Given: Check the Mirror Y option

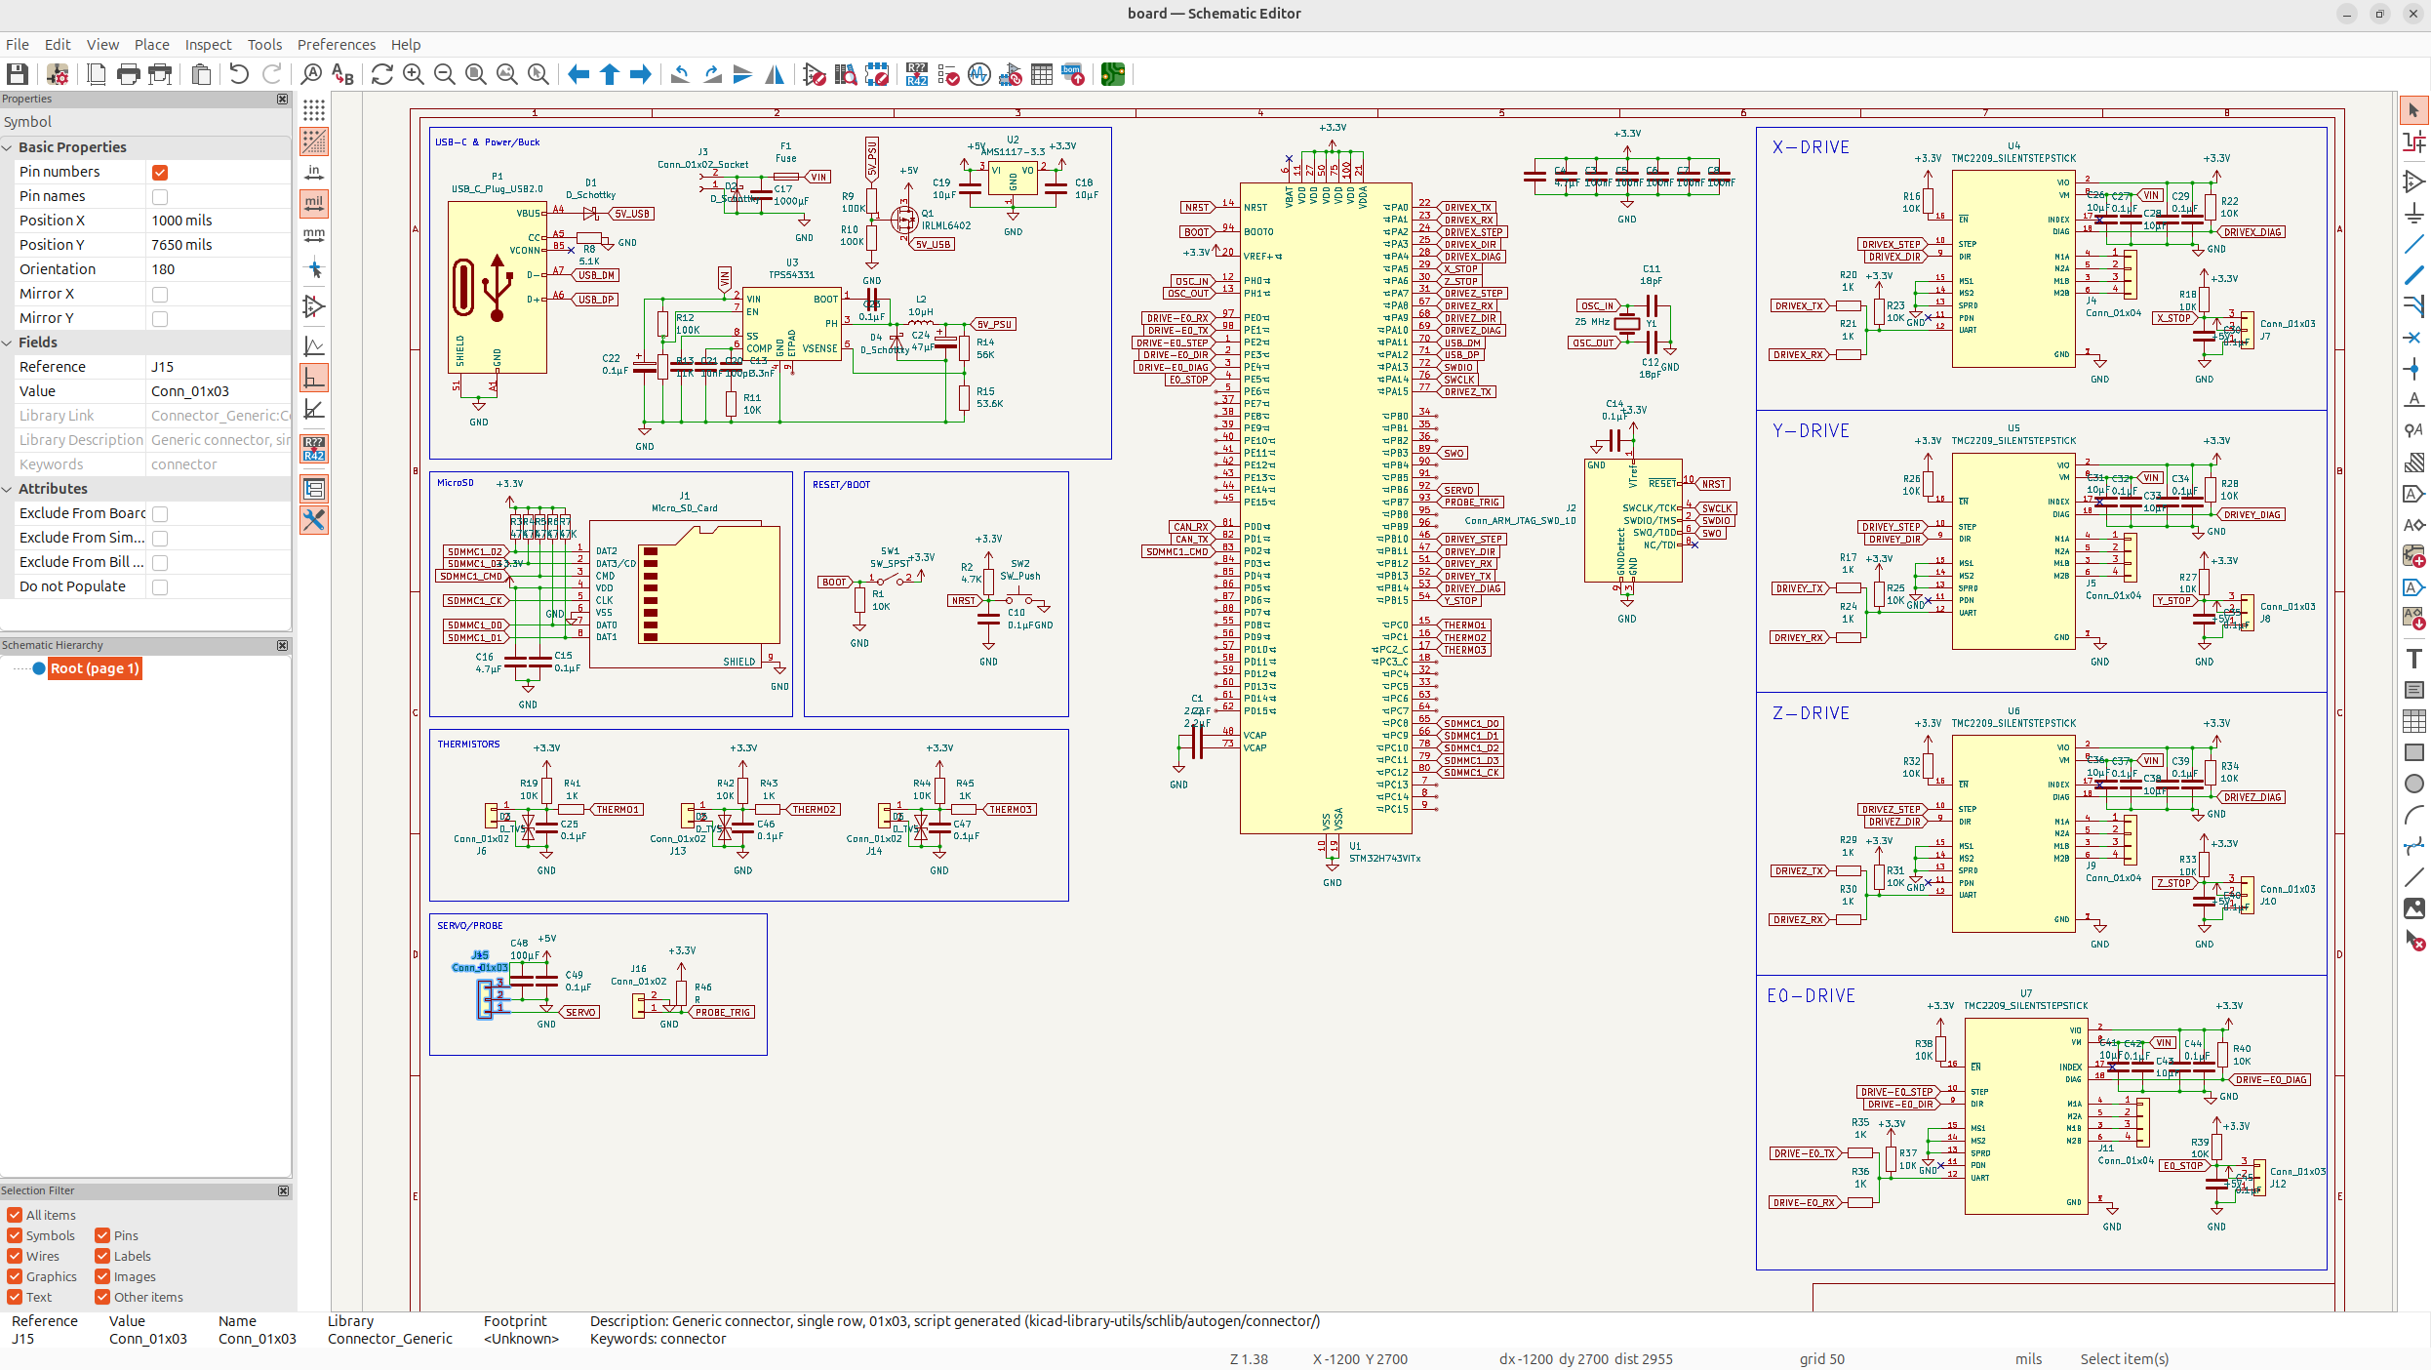Looking at the screenshot, I should [x=160, y=319].
